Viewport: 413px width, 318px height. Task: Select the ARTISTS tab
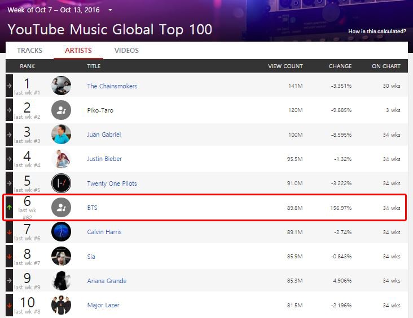click(x=78, y=51)
